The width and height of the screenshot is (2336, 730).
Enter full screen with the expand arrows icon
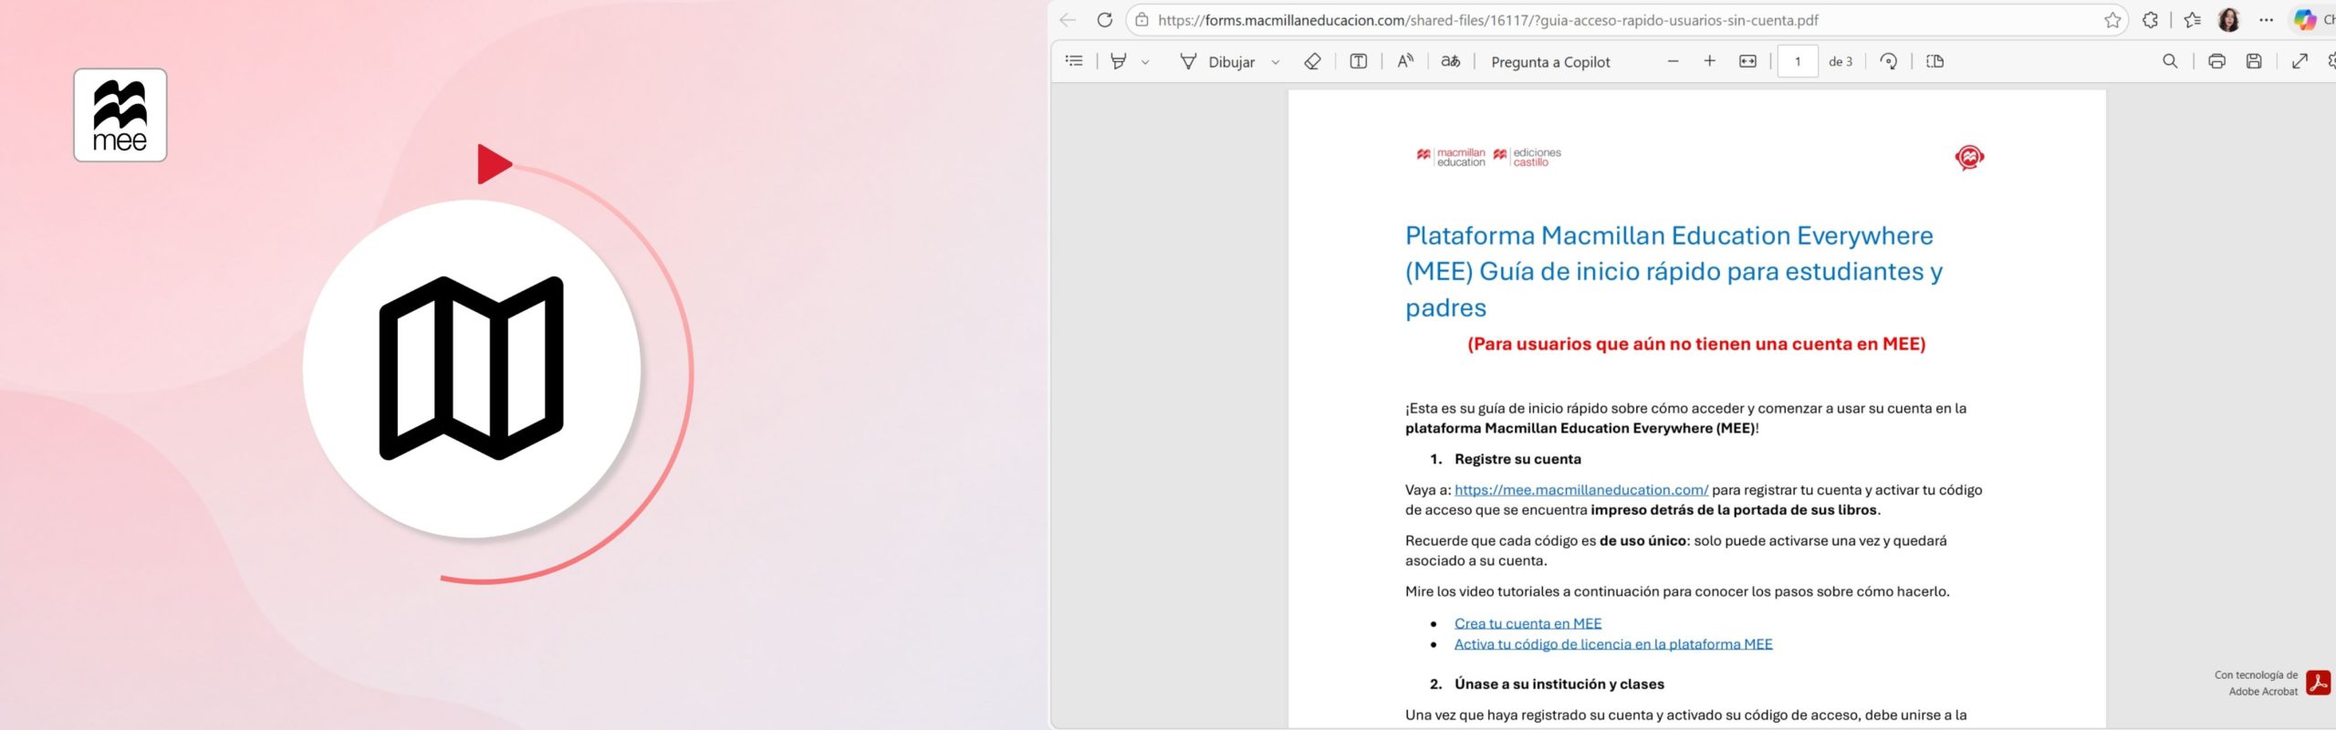pos(2299,61)
